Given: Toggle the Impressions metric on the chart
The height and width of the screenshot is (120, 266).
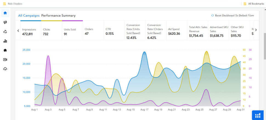Looking at the screenshot, I should click(31, 31).
